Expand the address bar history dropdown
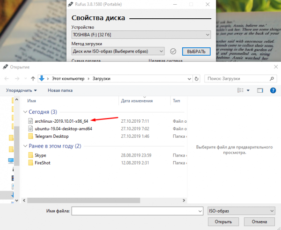Viewport: 281px width, 230px height. (189, 79)
